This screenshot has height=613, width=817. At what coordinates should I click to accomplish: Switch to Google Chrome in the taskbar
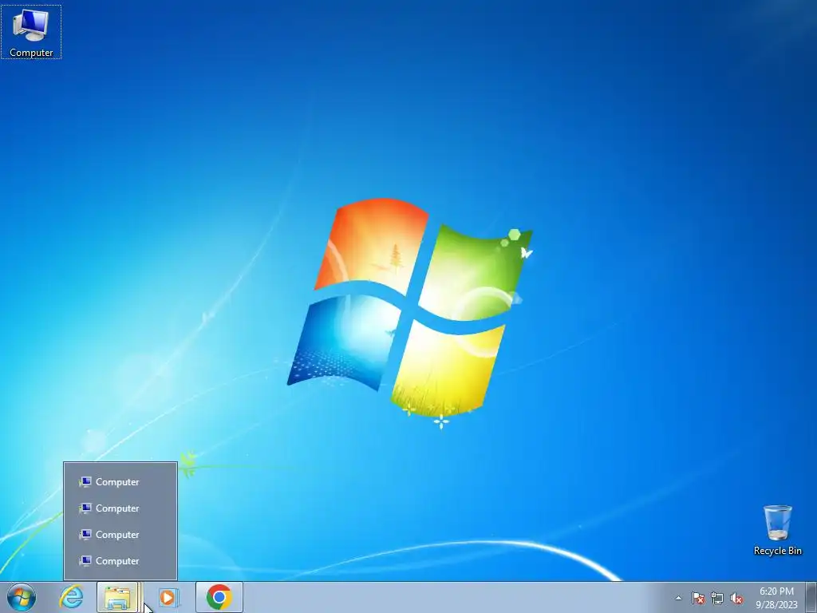pyautogui.click(x=219, y=597)
